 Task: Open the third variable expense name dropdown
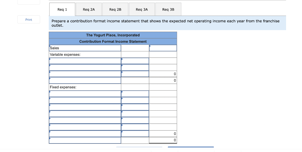tap(85, 74)
